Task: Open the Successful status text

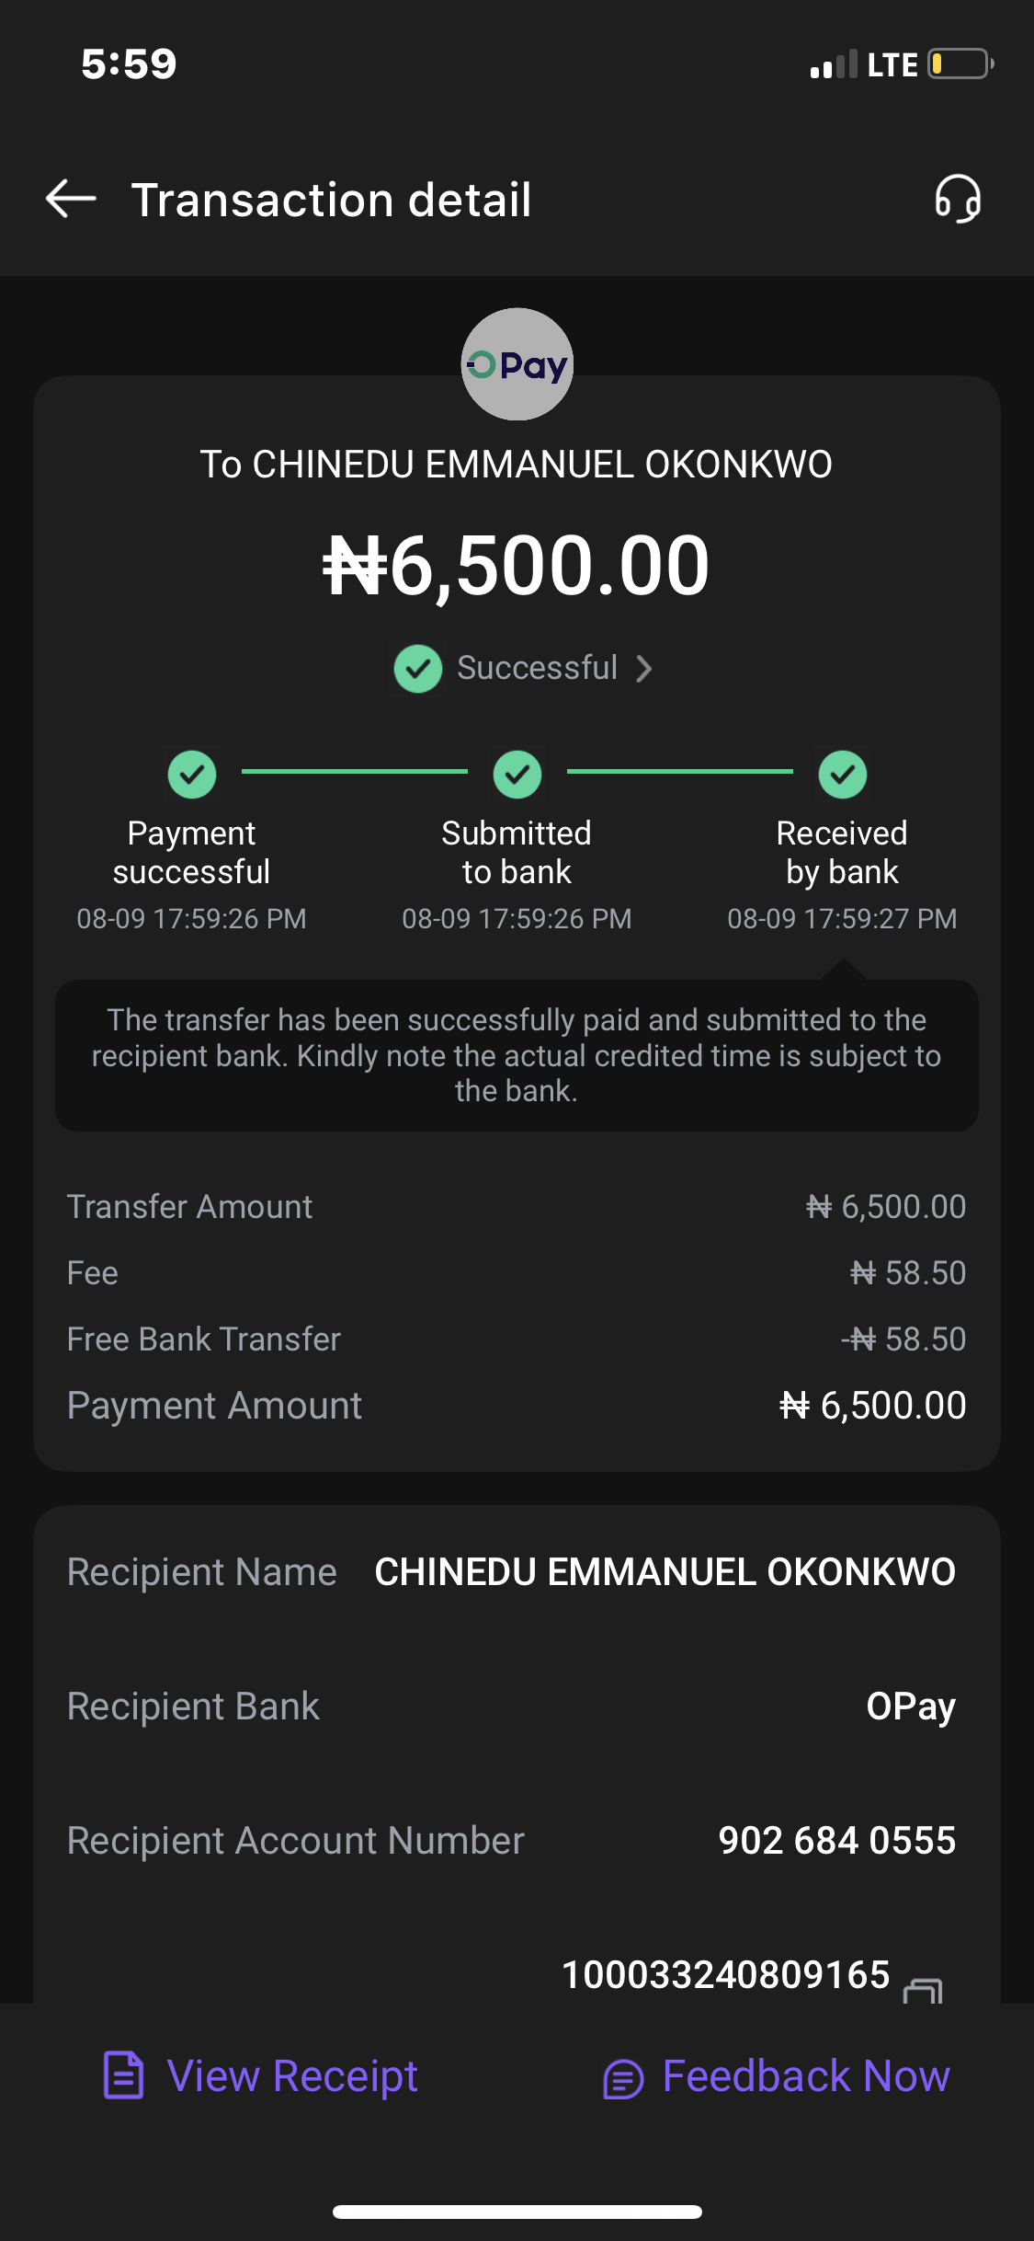Action: tap(537, 668)
